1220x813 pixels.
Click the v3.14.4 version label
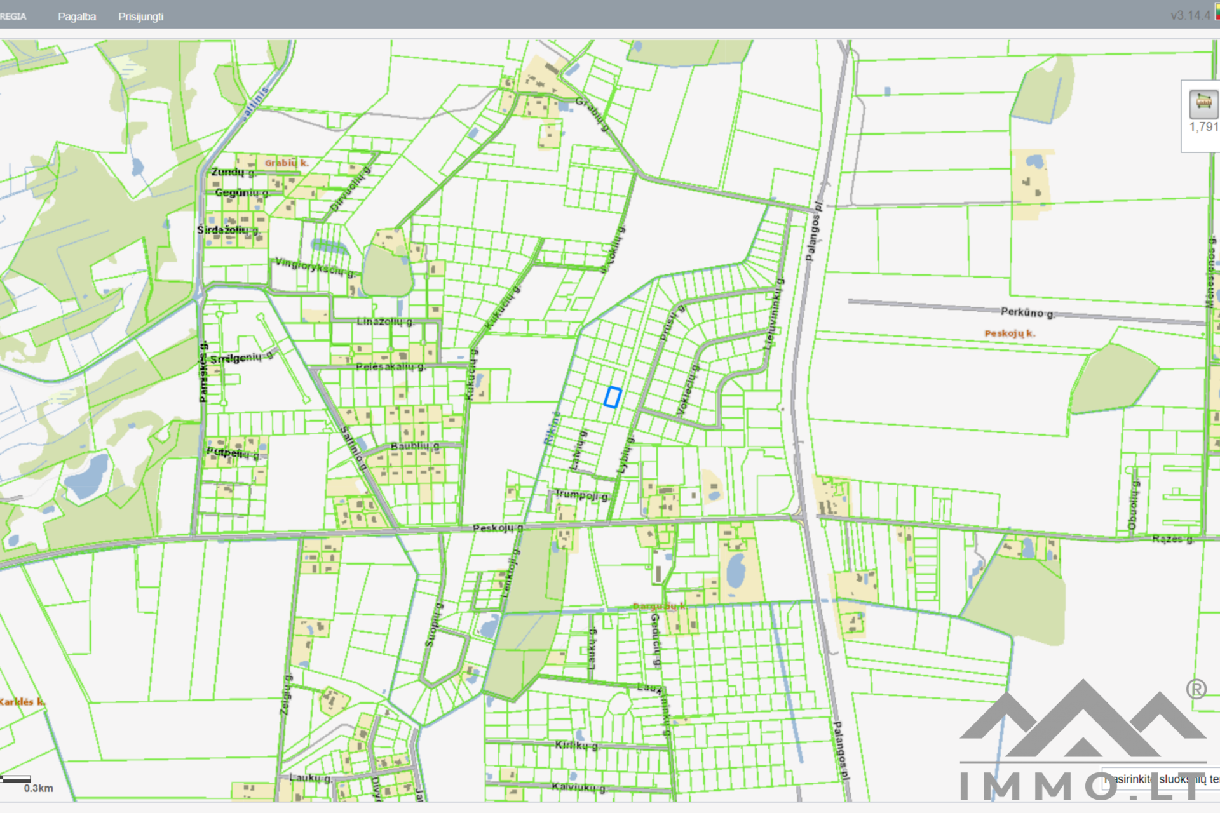coord(1190,15)
